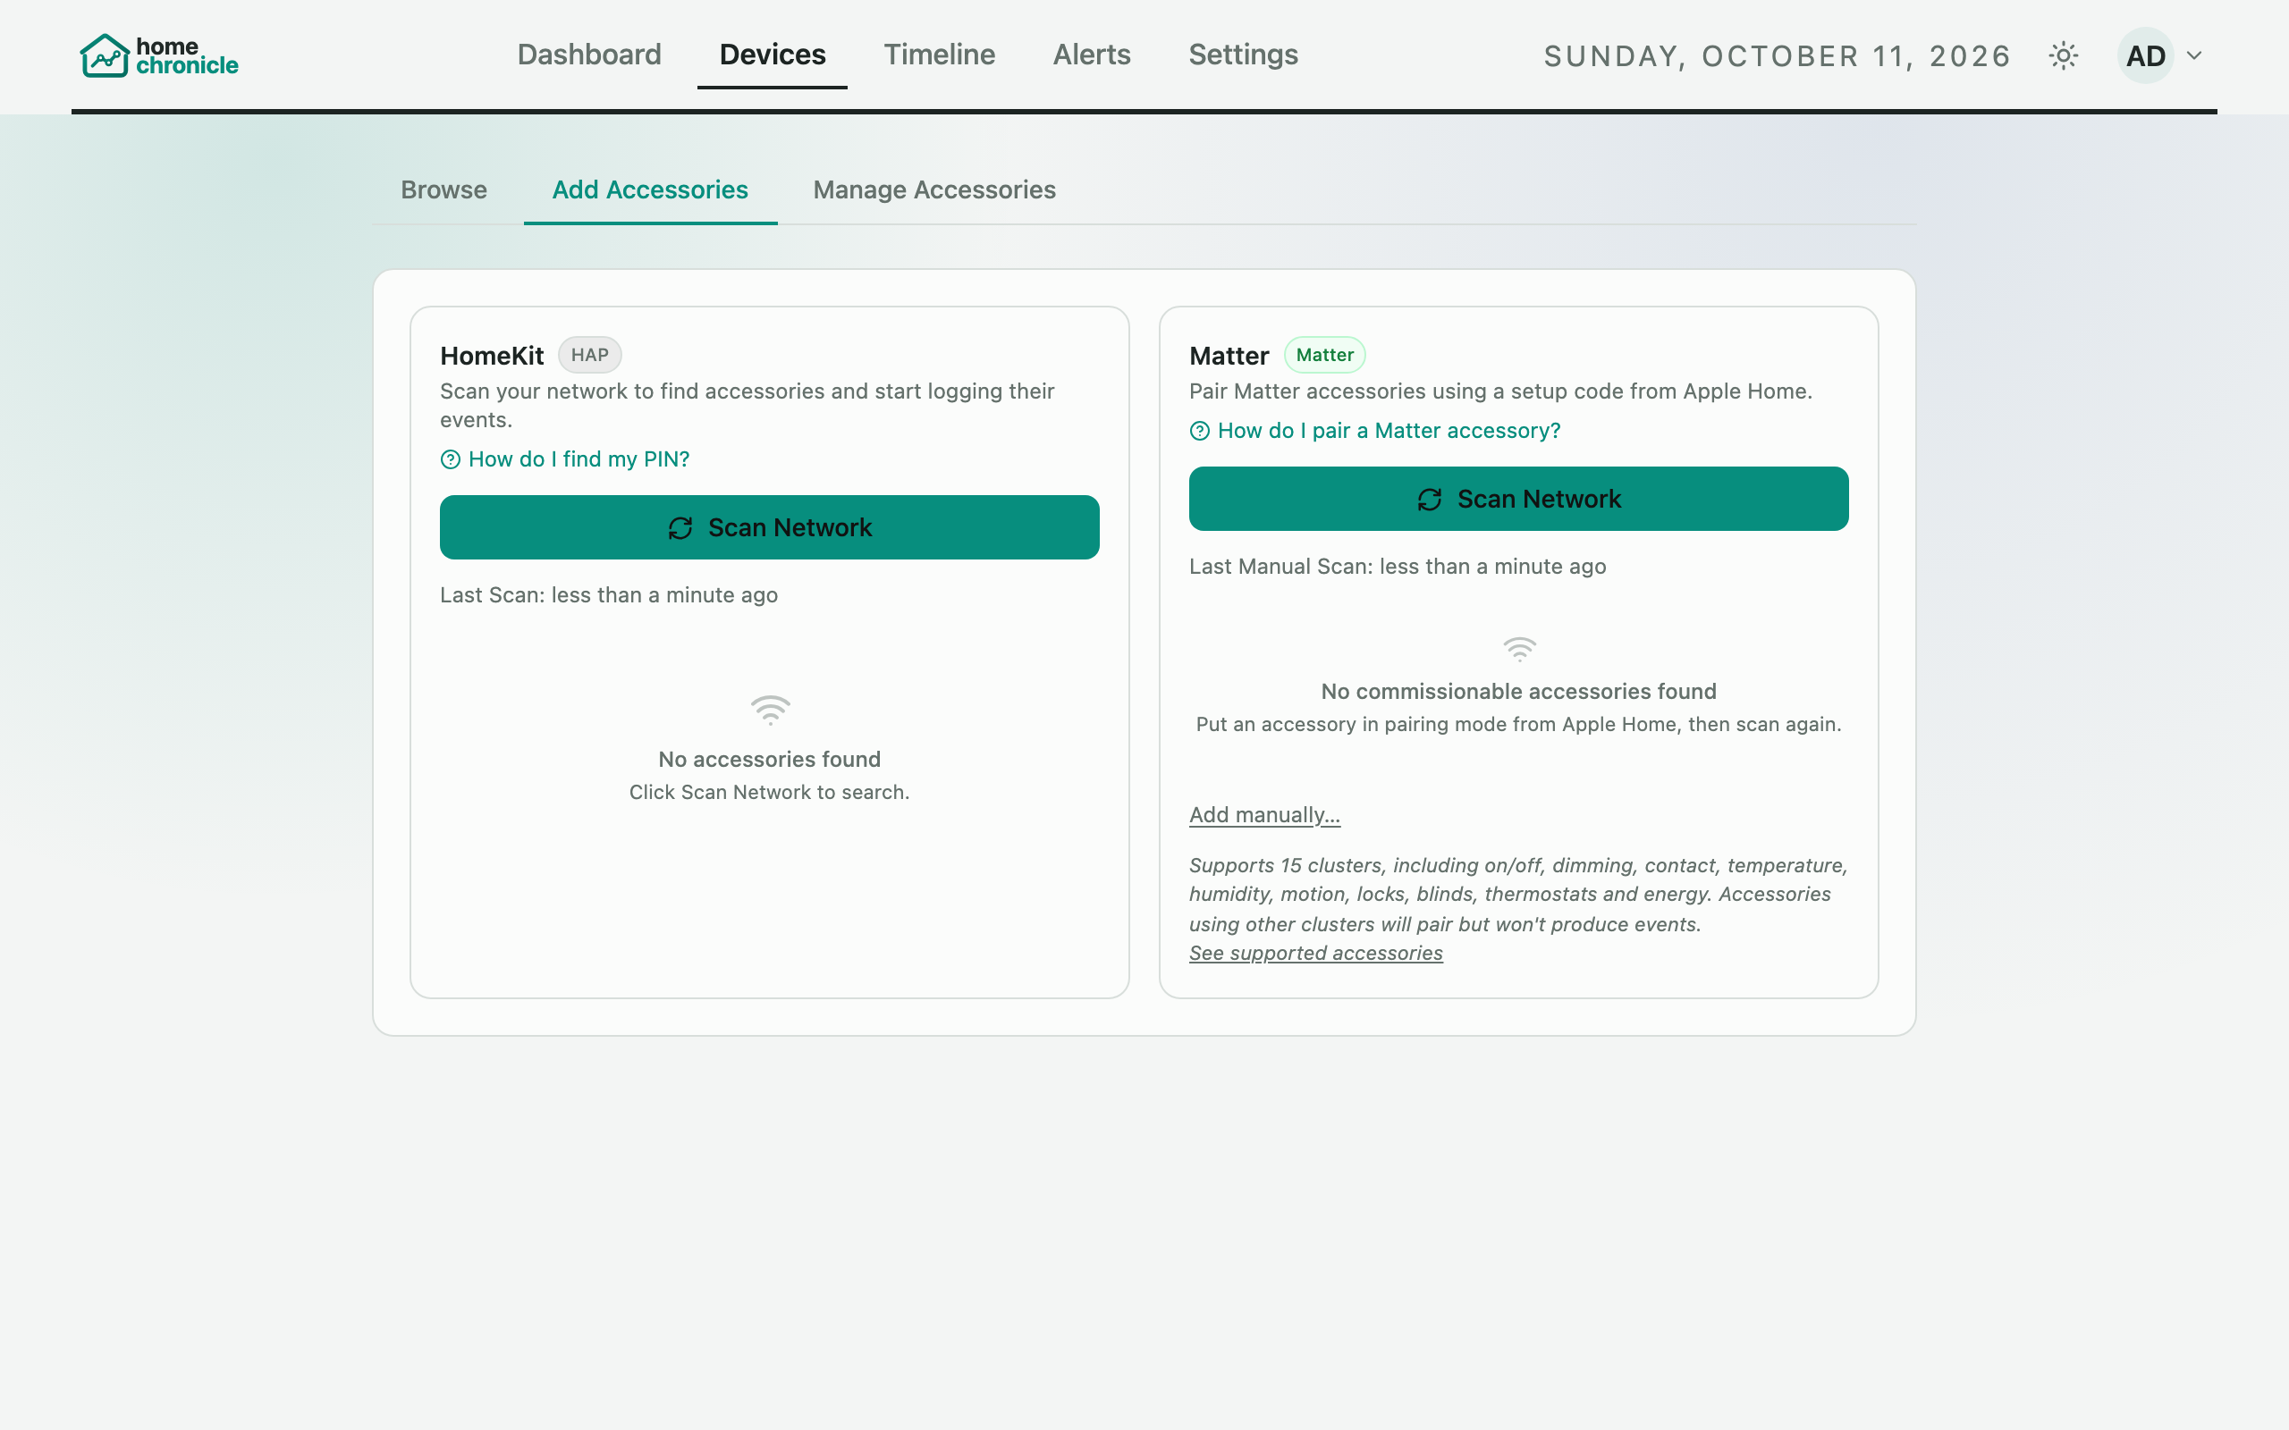Open 'How do I pair a Matter accessory?'
Viewport: 2289px width, 1430px height.
(1389, 432)
